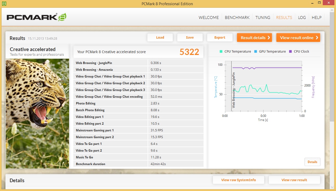Select the Music To Go row

[138, 157]
